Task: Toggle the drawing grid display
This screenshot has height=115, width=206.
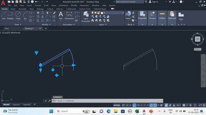Action: tap(123, 105)
